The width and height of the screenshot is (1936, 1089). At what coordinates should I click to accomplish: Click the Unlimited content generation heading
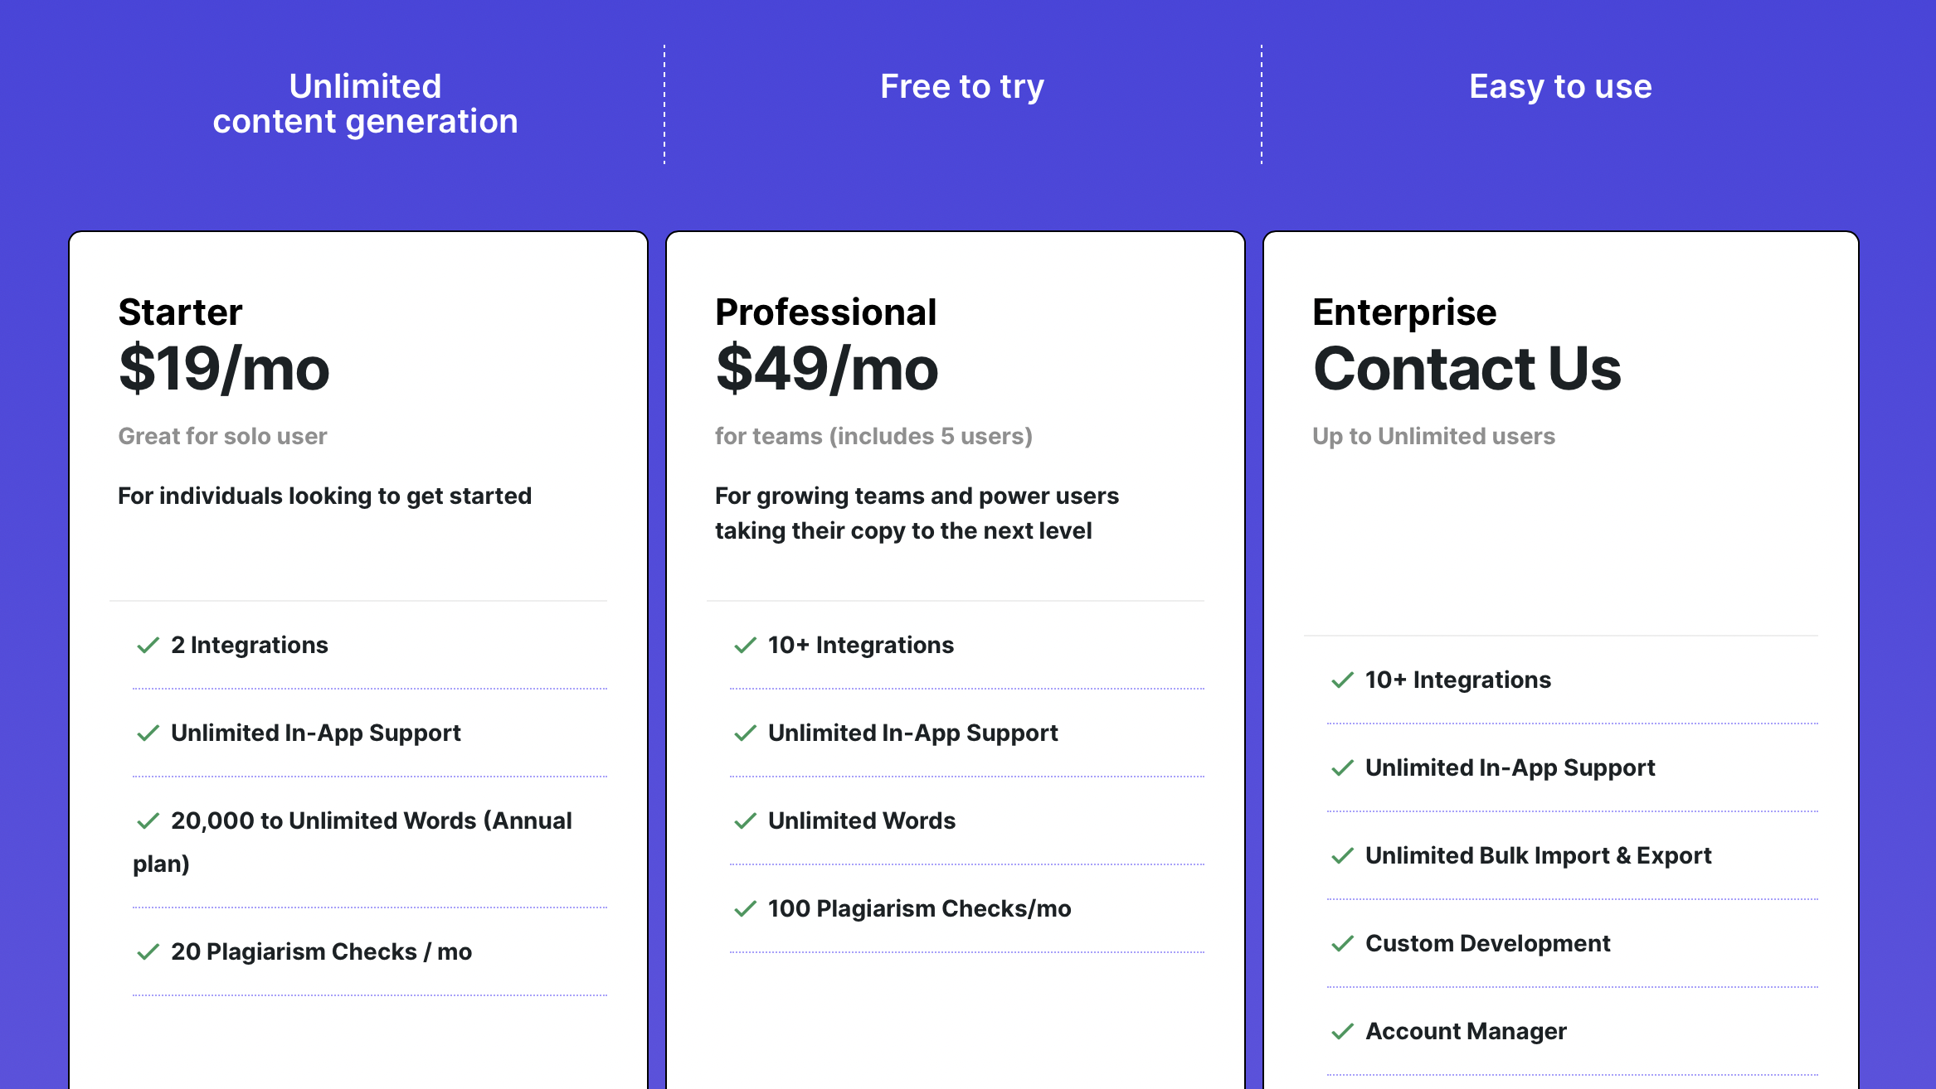coord(365,104)
